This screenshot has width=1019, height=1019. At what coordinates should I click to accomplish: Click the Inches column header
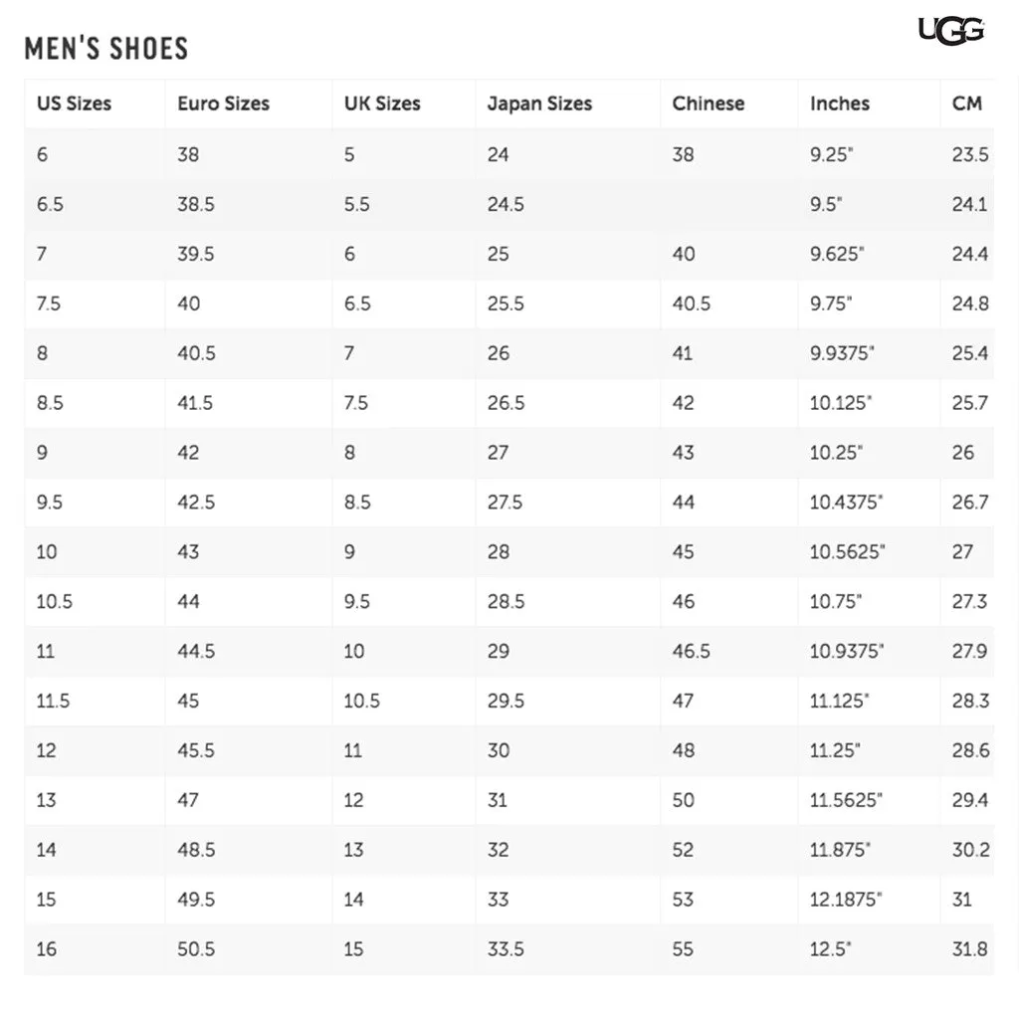pos(840,103)
